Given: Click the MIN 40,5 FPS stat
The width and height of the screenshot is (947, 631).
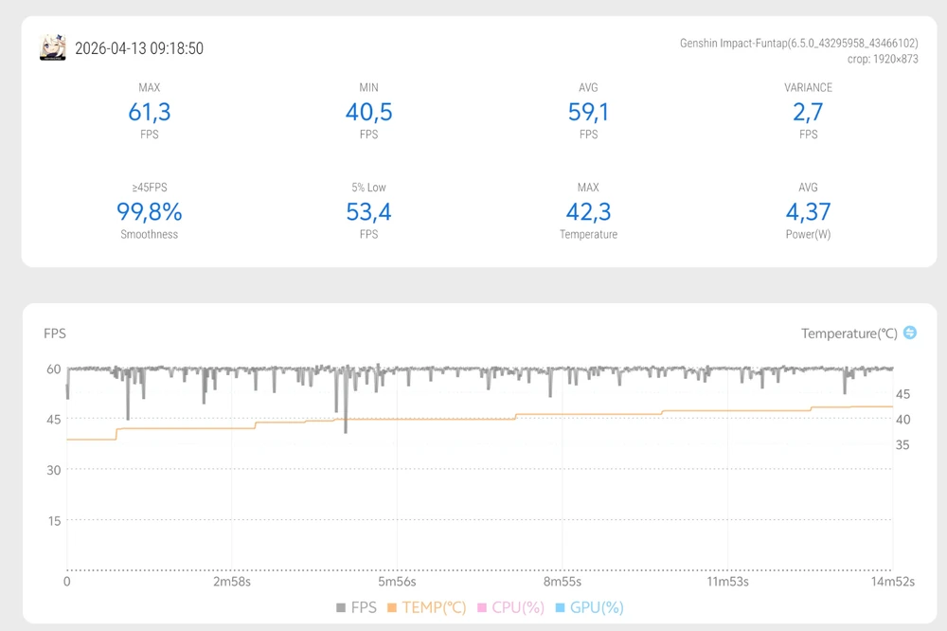Looking at the screenshot, I should coord(368,113).
